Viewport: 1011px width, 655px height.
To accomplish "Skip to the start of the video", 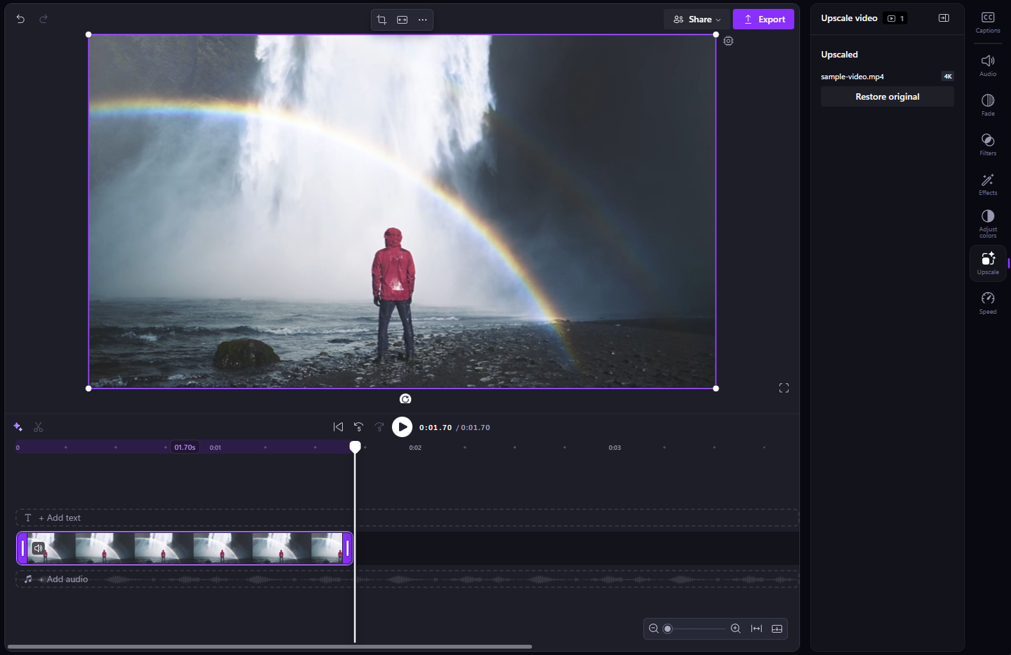I will (338, 427).
